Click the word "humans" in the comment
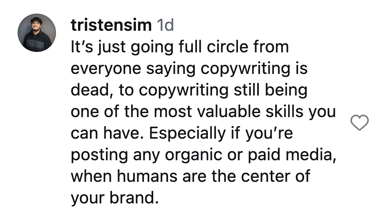The width and height of the screenshot is (388, 215). (147, 176)
